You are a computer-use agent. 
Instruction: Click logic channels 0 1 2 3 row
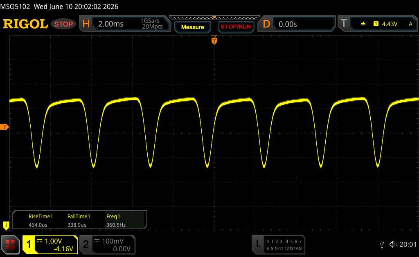click(x=274, y=241)
